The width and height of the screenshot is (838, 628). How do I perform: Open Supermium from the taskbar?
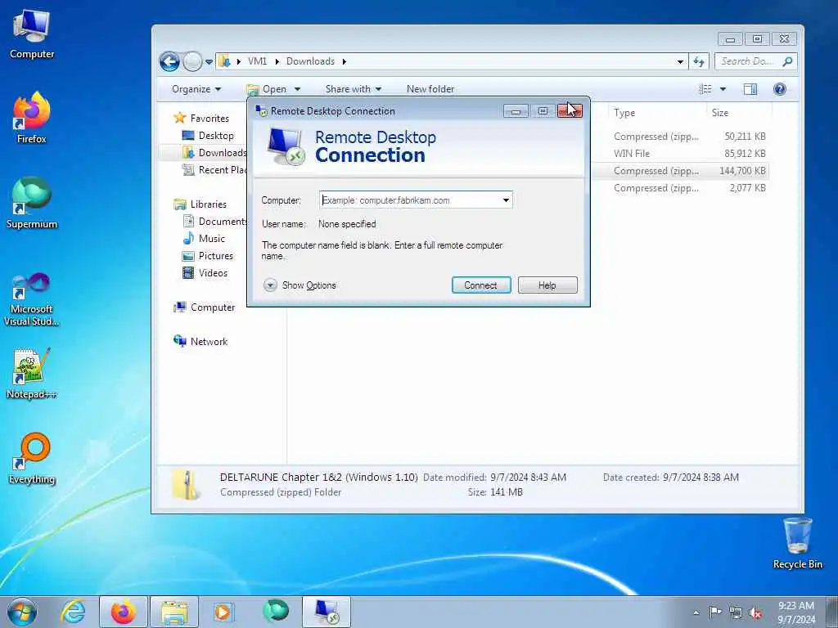276,611
